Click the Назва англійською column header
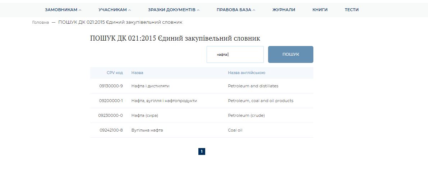 click(x=247, y=73)
